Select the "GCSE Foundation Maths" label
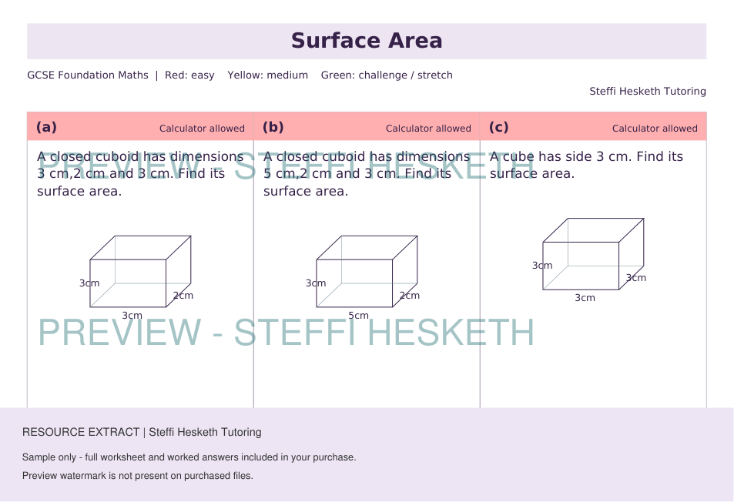This screenshot has width=734, height=502. point(88,75)
